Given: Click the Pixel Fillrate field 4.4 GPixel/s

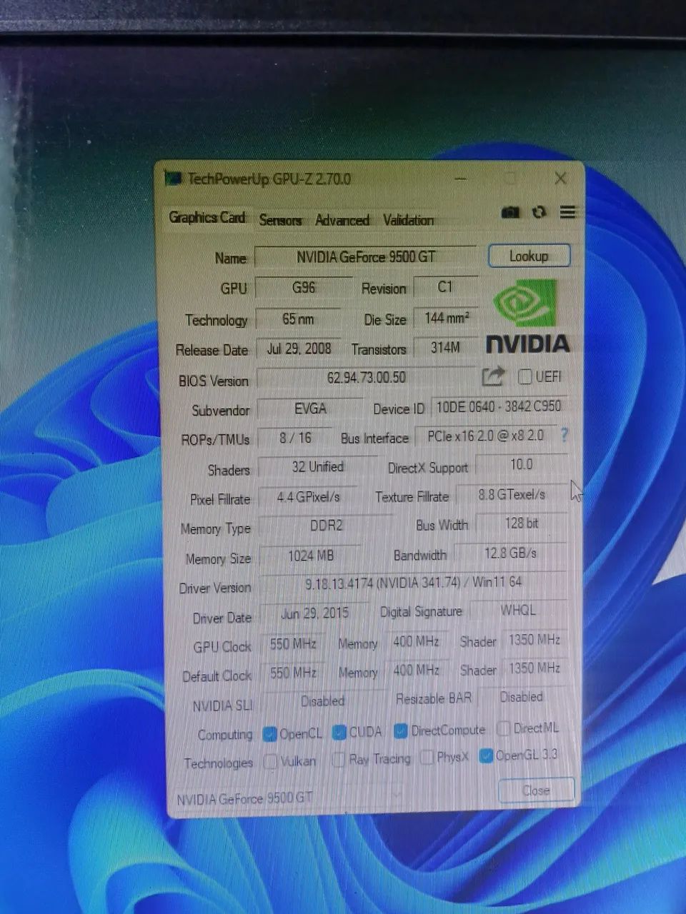Looking at the screenshot, I should tap(309, 497).
